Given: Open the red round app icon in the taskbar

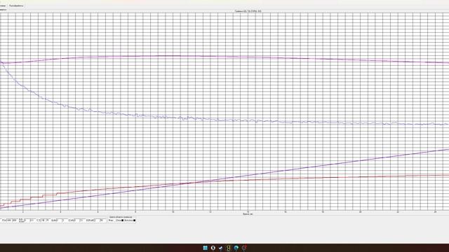Looking at the screenshot, I should 244,248.
